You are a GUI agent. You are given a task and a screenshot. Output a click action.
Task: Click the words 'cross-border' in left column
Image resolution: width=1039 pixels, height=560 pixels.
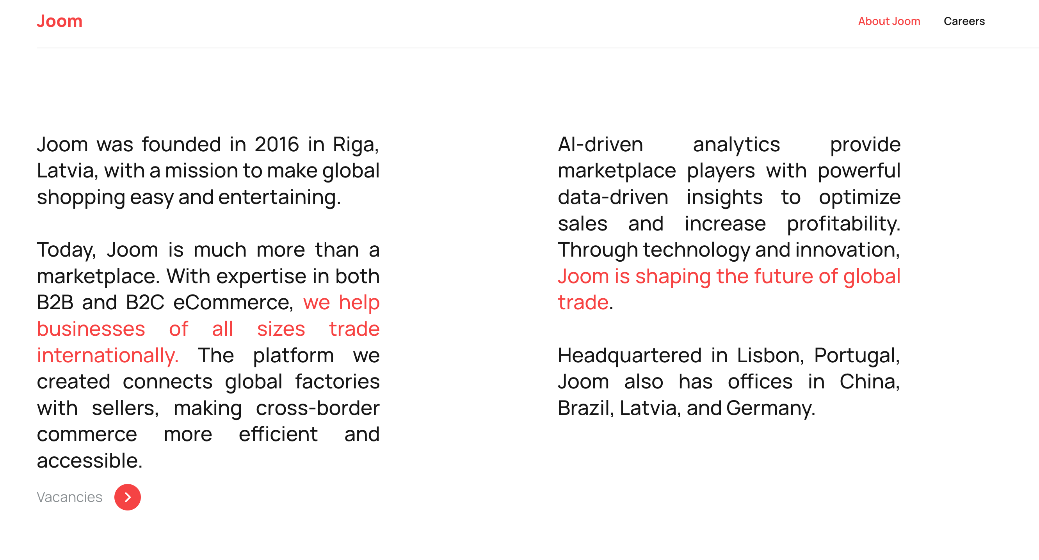tap(317, 408)
